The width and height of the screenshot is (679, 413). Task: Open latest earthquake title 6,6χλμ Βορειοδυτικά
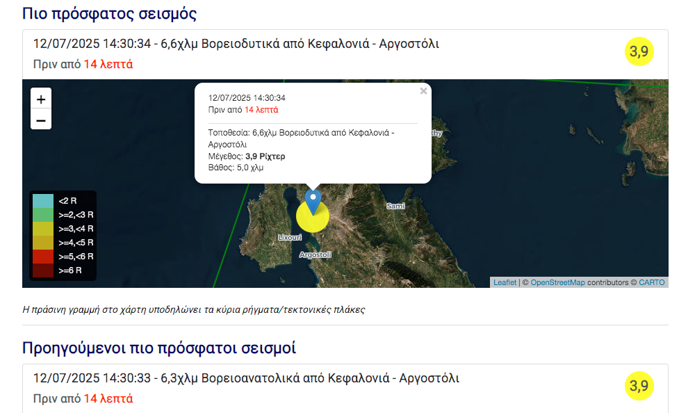point(236,44)
